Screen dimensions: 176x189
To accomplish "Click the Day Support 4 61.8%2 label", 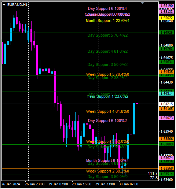I will point(107,52).
